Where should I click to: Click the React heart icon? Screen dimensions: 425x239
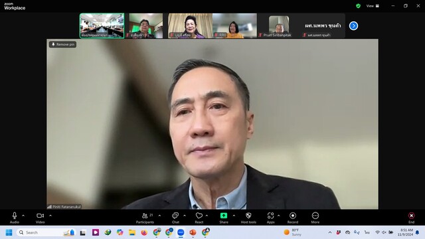pyautogui.click(x=199, y=218)
